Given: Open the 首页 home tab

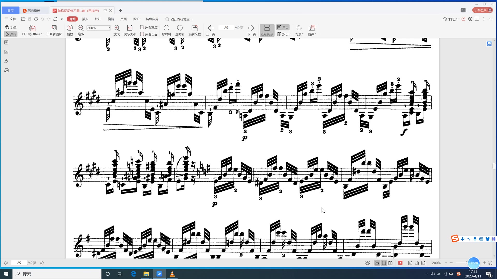Looking at the screenshot, I should coord(10,11).
